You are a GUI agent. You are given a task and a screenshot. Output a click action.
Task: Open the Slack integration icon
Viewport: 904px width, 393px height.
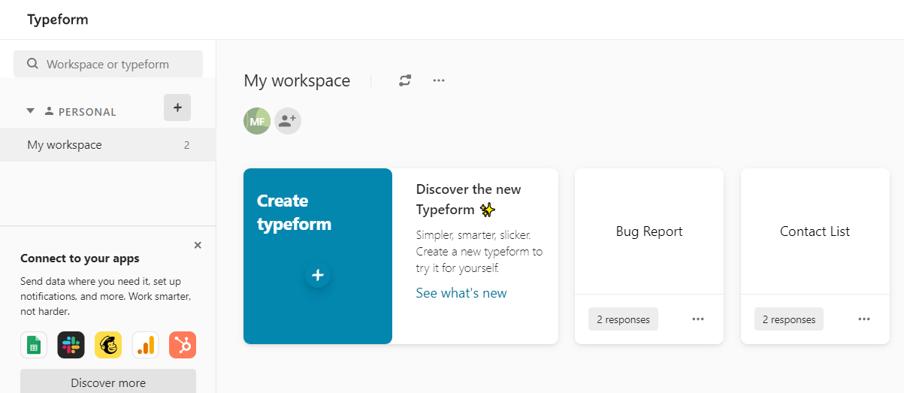tap(71, 345)
